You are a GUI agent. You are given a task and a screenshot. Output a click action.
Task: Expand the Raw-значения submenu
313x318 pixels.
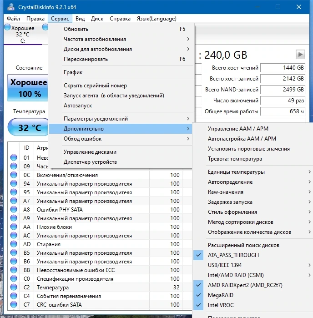(252, 192)
